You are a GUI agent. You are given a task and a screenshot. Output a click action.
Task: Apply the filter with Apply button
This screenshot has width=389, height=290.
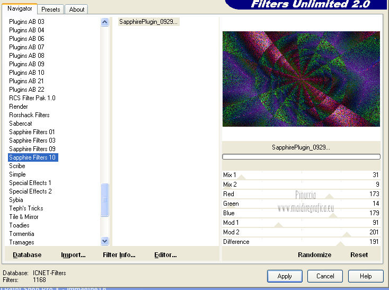coord(285,276)
